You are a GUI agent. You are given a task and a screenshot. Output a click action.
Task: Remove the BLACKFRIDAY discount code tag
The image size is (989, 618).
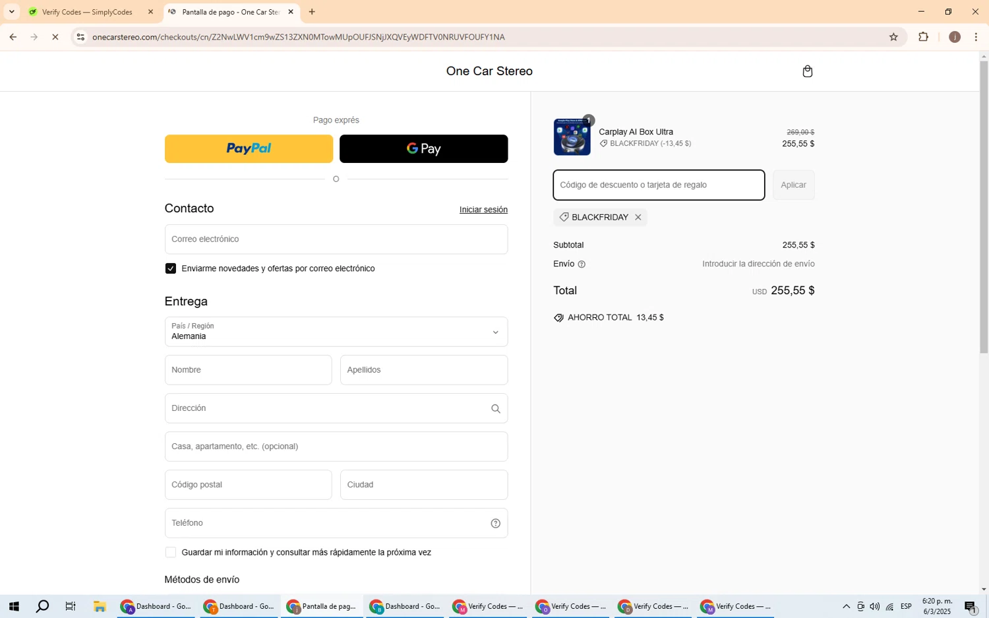(x=638, y=217)
